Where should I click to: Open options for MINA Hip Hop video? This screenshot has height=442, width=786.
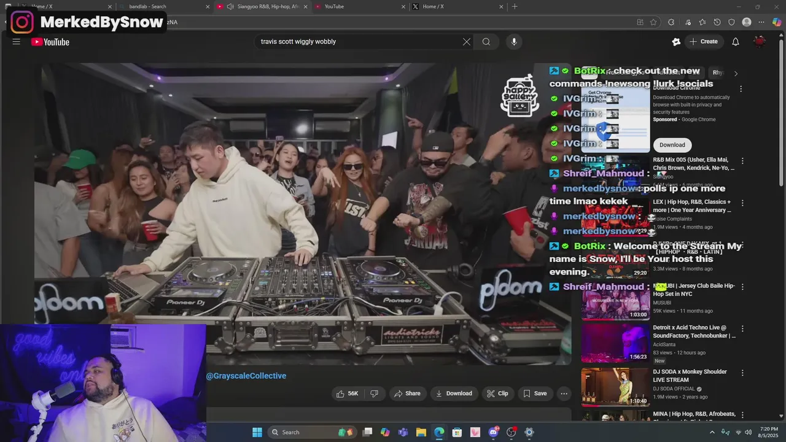click(742, 415)
